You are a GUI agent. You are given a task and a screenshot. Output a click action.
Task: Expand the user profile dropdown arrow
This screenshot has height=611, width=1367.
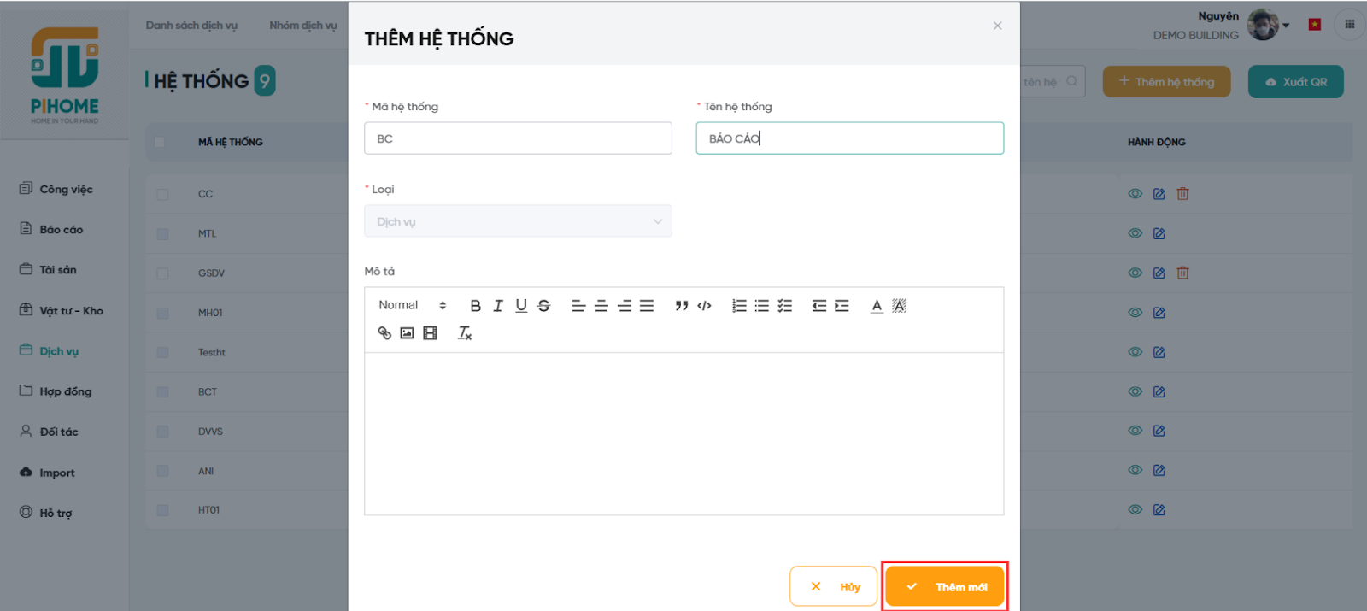(1286, 26)
